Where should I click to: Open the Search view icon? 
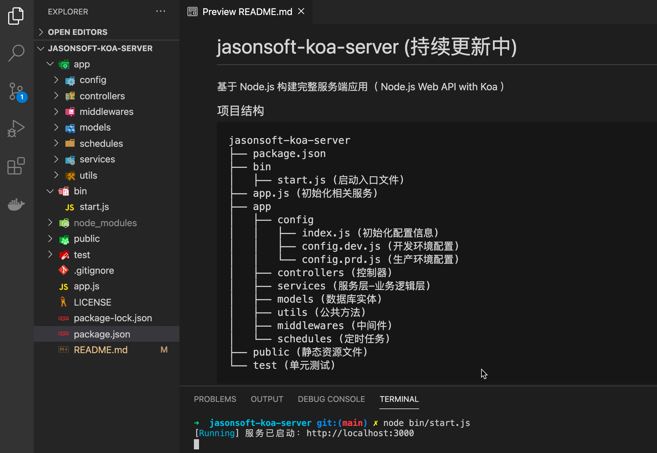click(16, 53)
